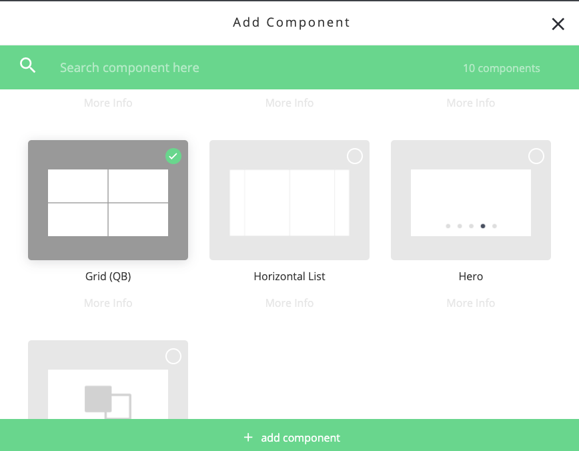
Task: Click the Grid (QB) label
Action: coord(108,276)
